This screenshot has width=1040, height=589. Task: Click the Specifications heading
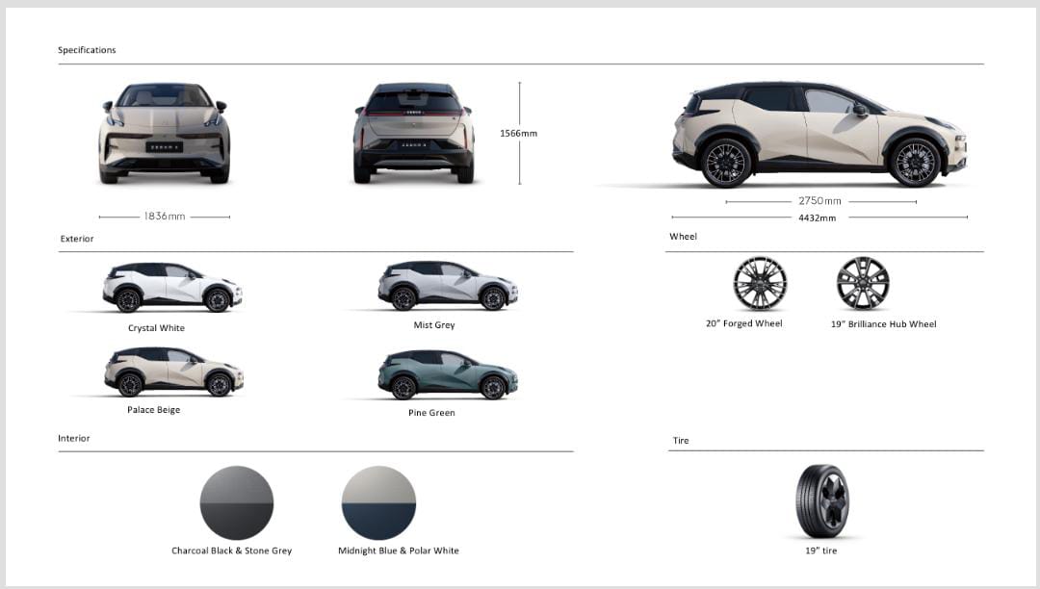tap(87, 50)
